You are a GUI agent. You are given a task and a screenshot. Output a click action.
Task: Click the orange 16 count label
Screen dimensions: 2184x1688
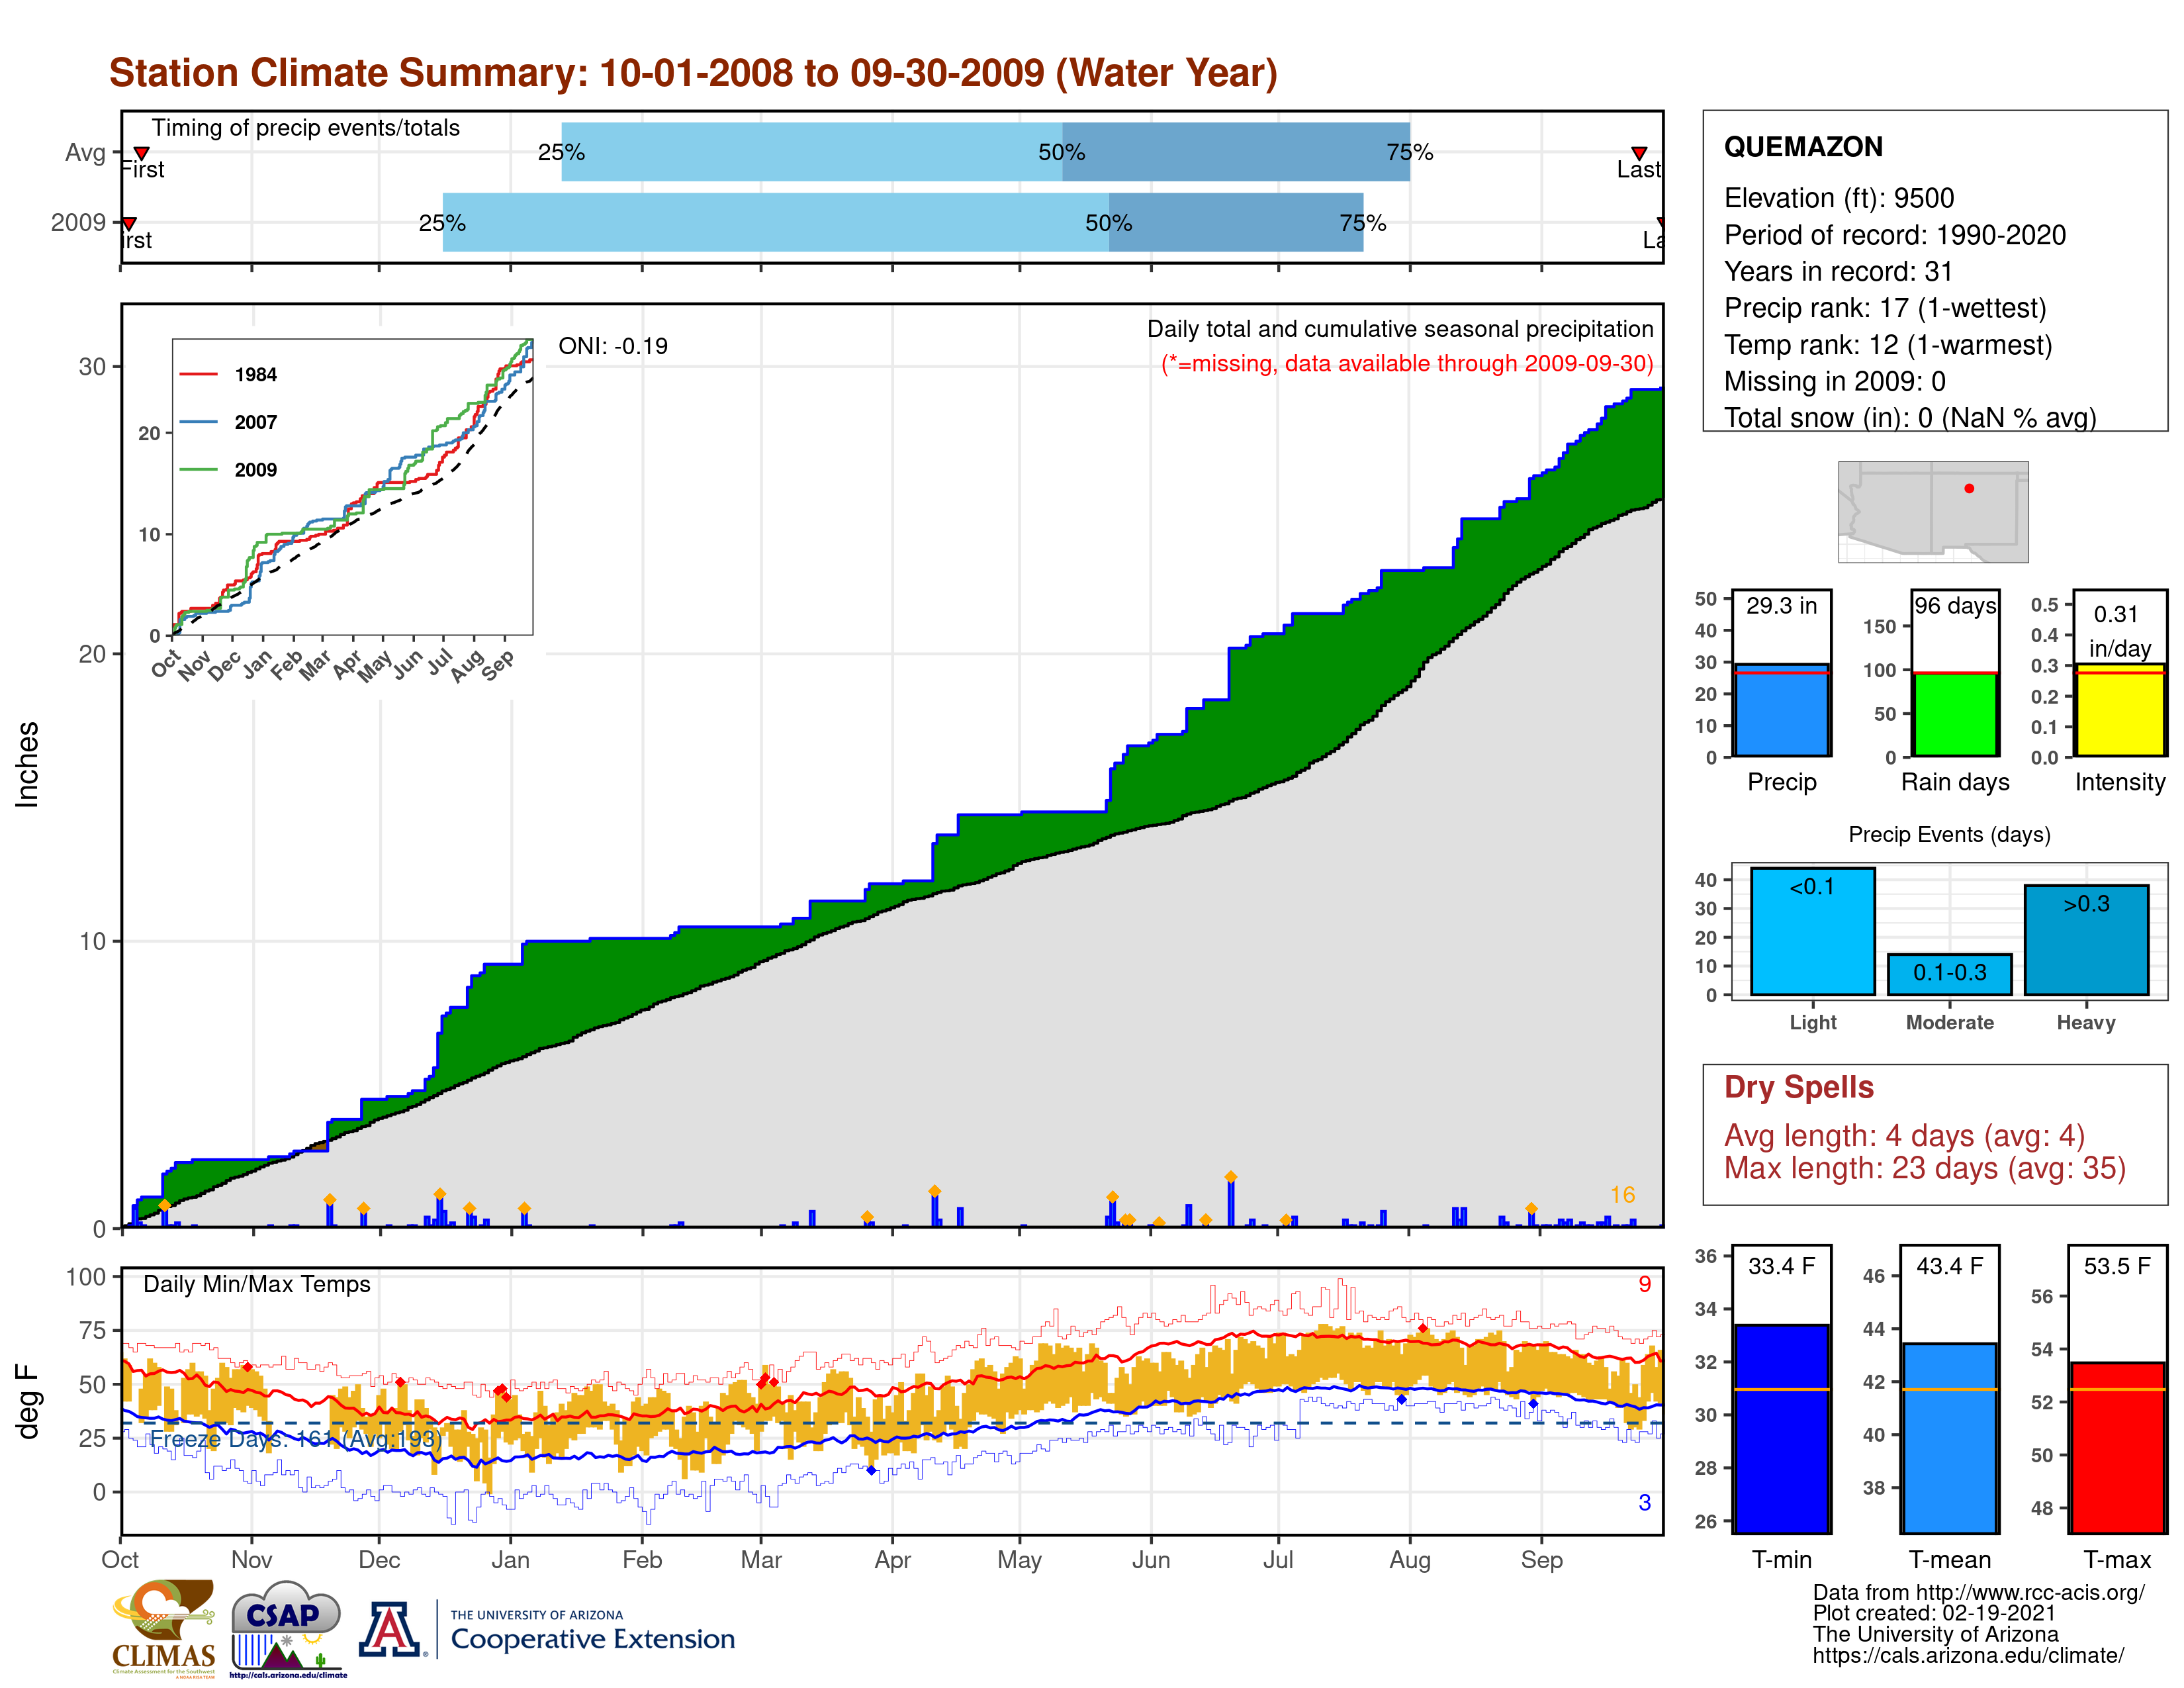[1622, 1195]
